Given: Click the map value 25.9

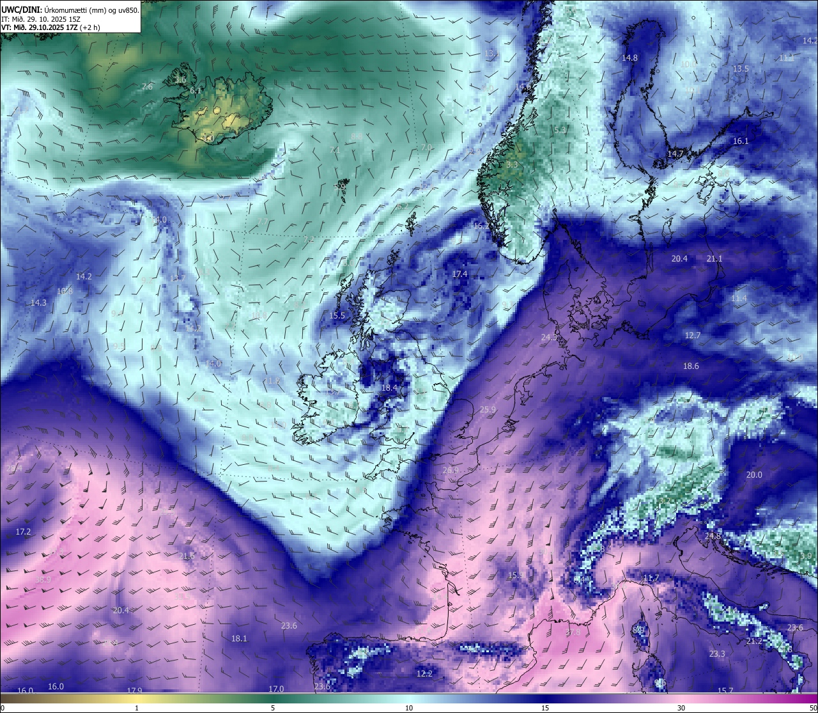Looking at the screenshot, I should point(488,410).
